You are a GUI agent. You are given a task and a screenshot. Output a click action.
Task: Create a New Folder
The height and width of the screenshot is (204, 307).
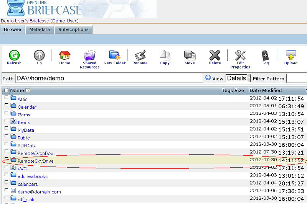point(114,55)
